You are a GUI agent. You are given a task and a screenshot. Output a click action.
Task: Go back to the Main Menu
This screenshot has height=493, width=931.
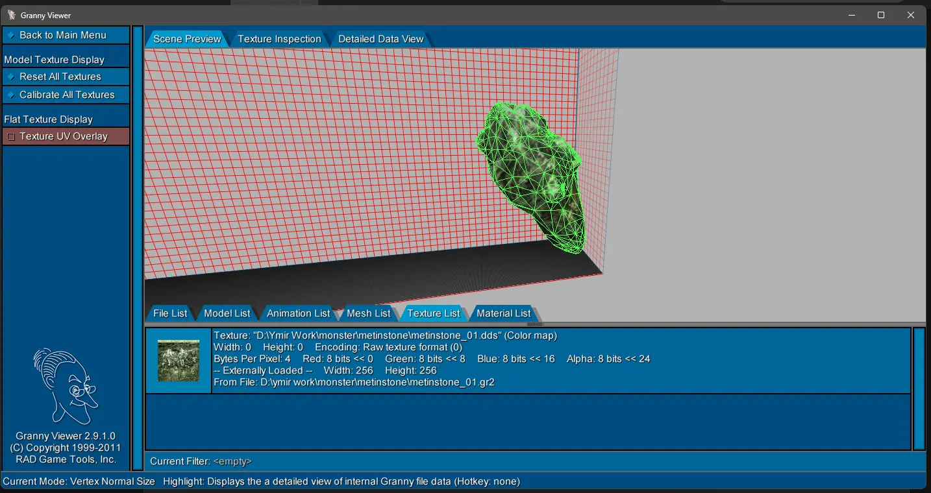coord(66,35)
